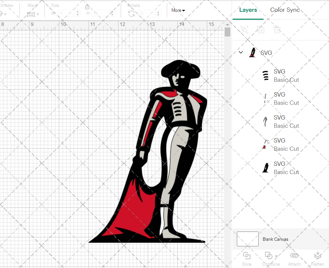The image size is (329, 268).
Task: Click the Delete layer trash icon
Action: click(277, 30)
